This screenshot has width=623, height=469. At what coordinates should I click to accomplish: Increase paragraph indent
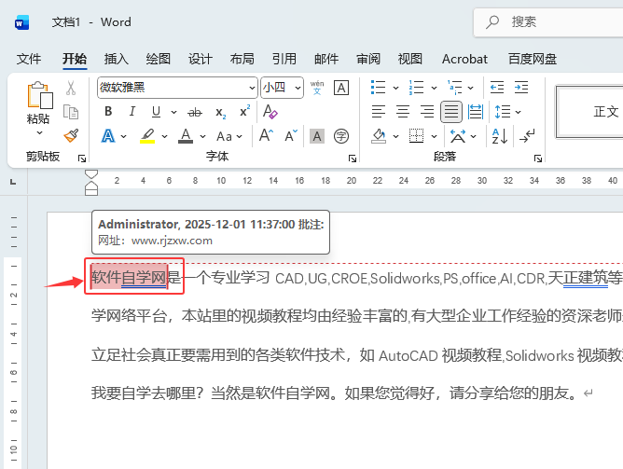point(521,88)
